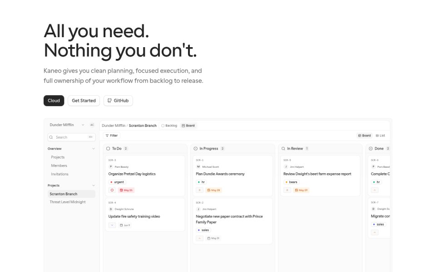Open card Review Dwight's beet farm expense report

coord(320,176)
